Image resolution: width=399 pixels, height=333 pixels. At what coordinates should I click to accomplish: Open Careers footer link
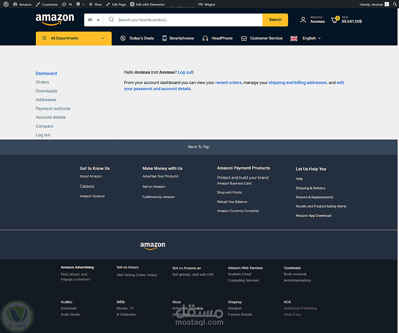click(x=87, y=187)
